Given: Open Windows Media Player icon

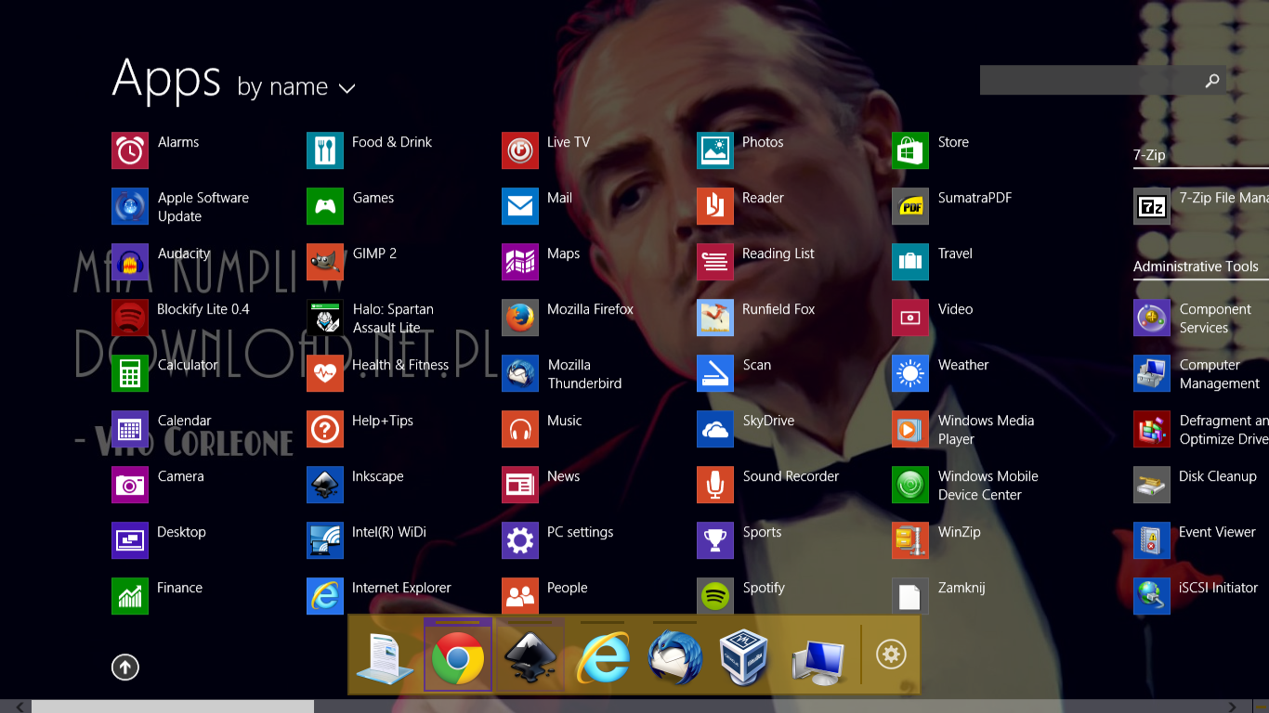Looking at the screenshot, I should pos(910,429).
